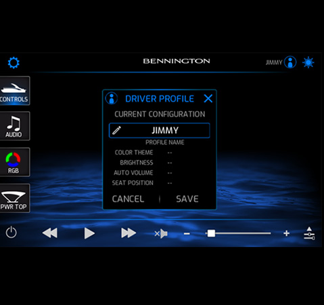Open the RGB lighting panel

[x=14, y=162]
